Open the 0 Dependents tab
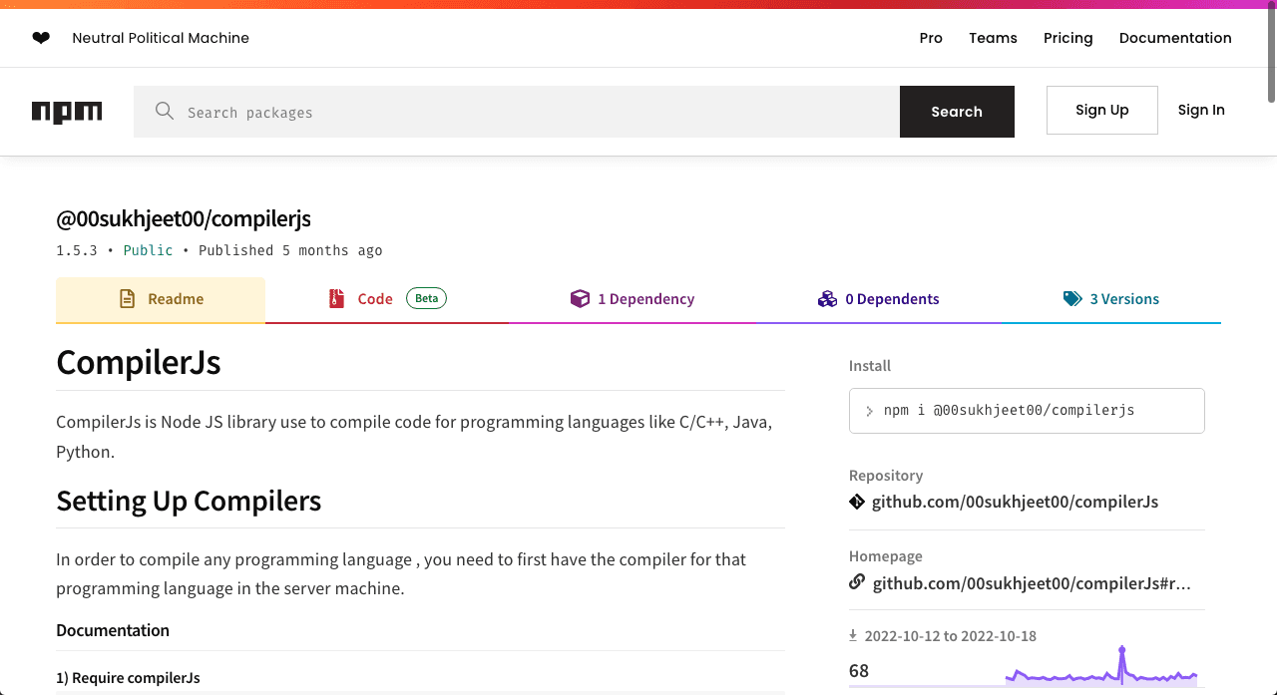 (x=879, y=299)
